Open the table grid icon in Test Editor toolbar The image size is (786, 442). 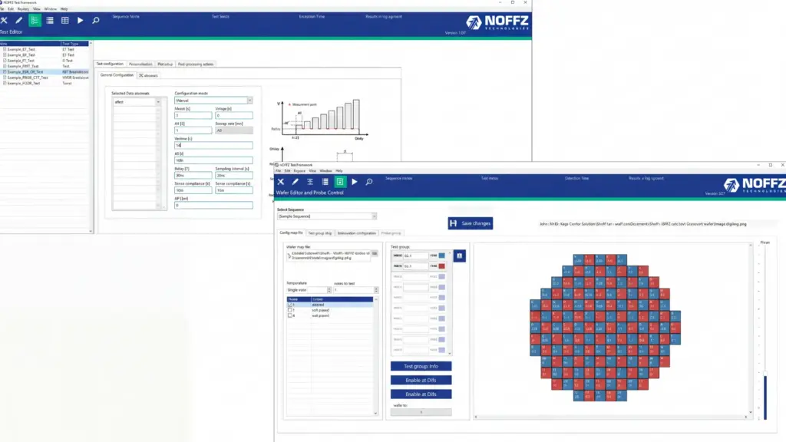point(65,21)
